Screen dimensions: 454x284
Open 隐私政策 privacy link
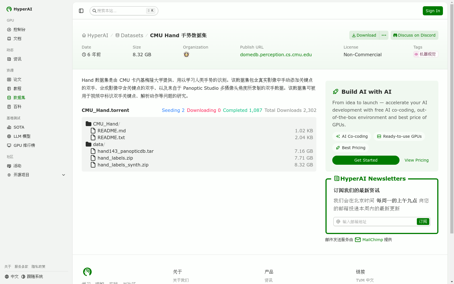pos(38,267)
